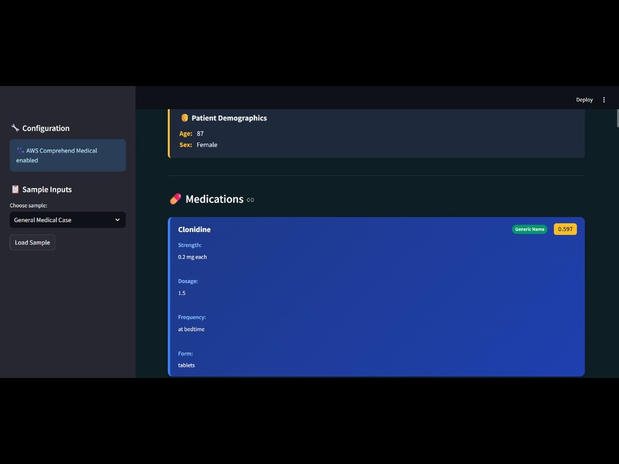
Task: Click the 'Frequency:' field label
Action: [192, 317]
